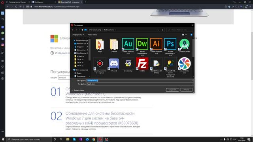Viewport: 253px width, 142px height.
Task: Expand the Инструкции section plus icon
Action: (52, 53)
